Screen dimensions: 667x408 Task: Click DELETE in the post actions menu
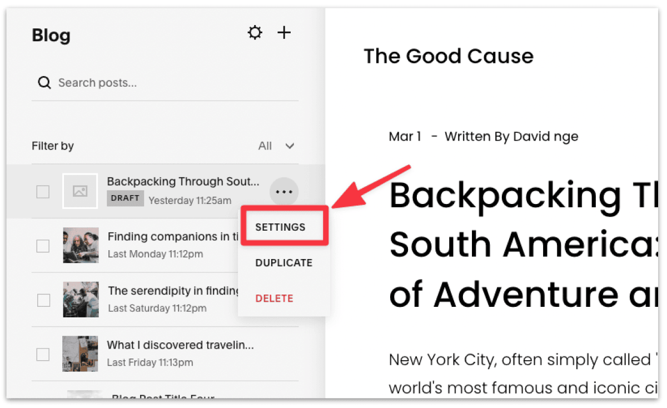[274, 298]
